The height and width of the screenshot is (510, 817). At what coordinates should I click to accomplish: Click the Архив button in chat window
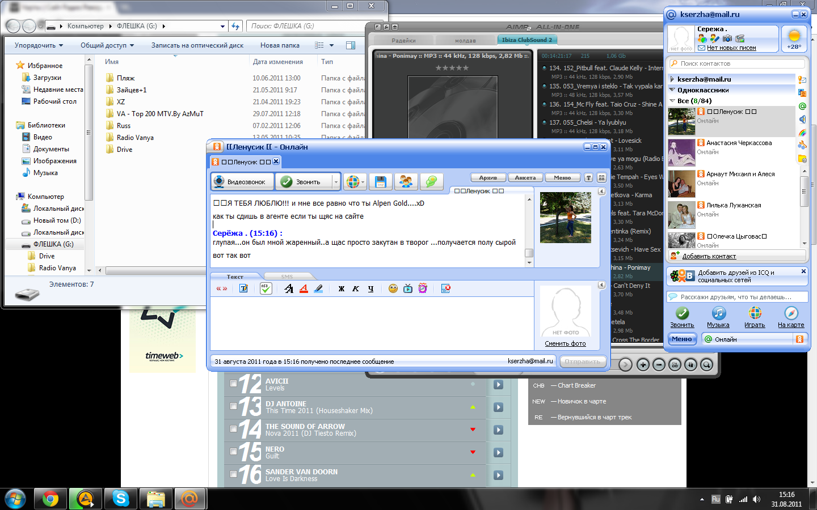488,178
